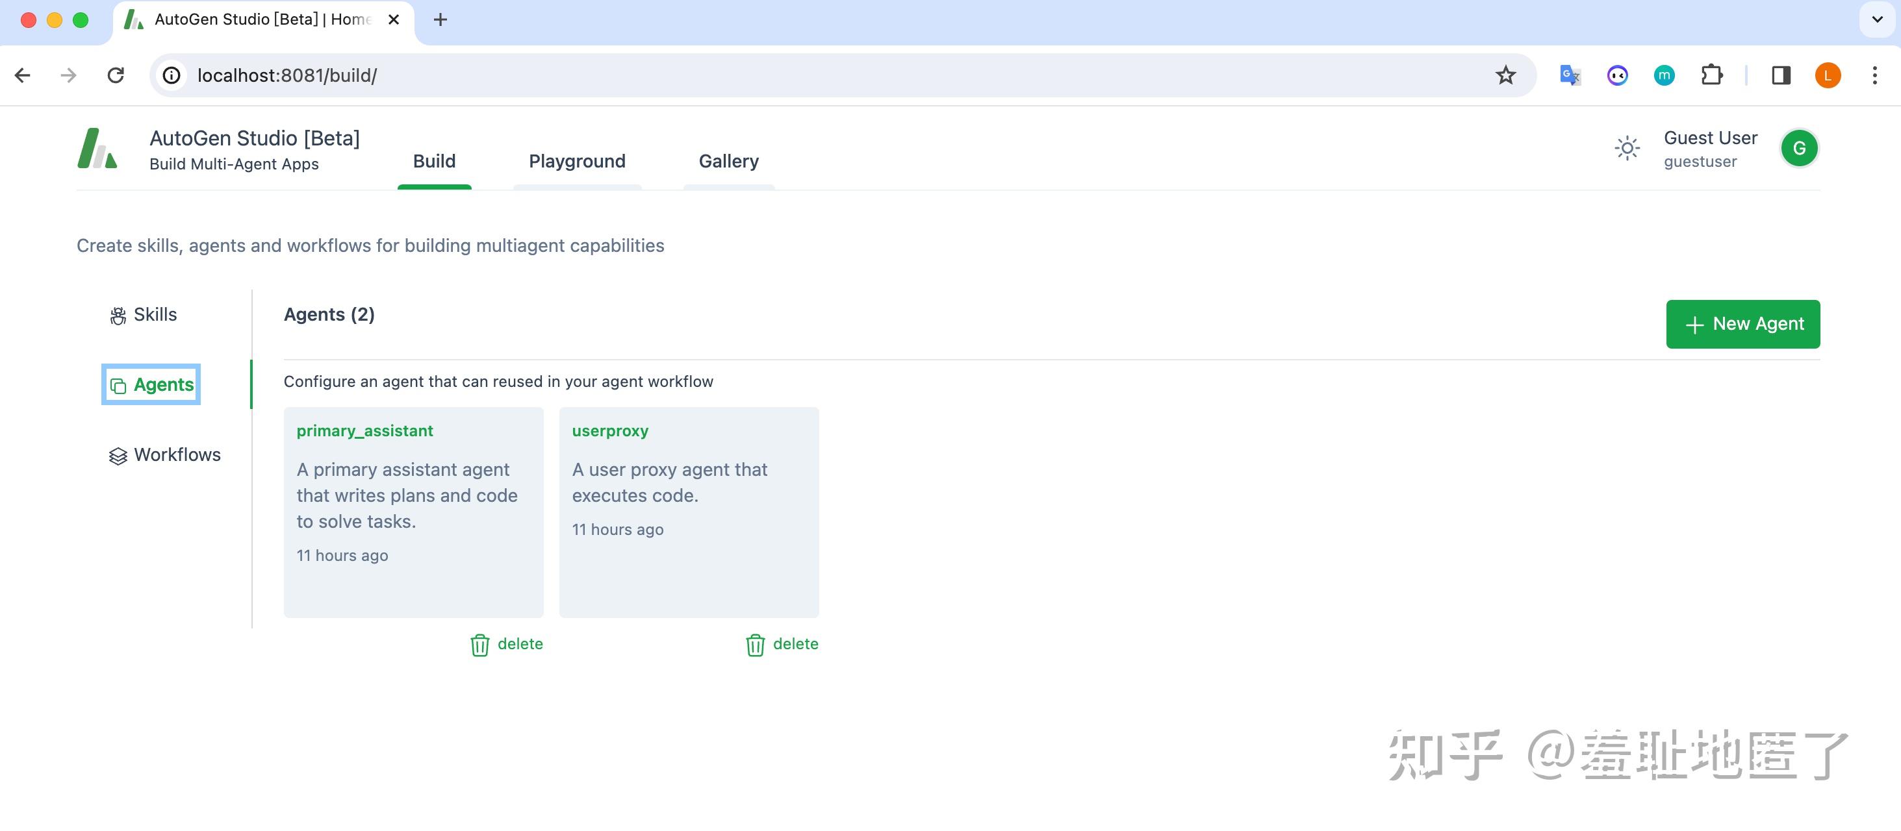Create a New Agent

point(1742,325)
